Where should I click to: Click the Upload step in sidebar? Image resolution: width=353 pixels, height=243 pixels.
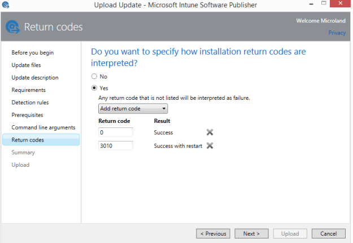tap(20, 165)
